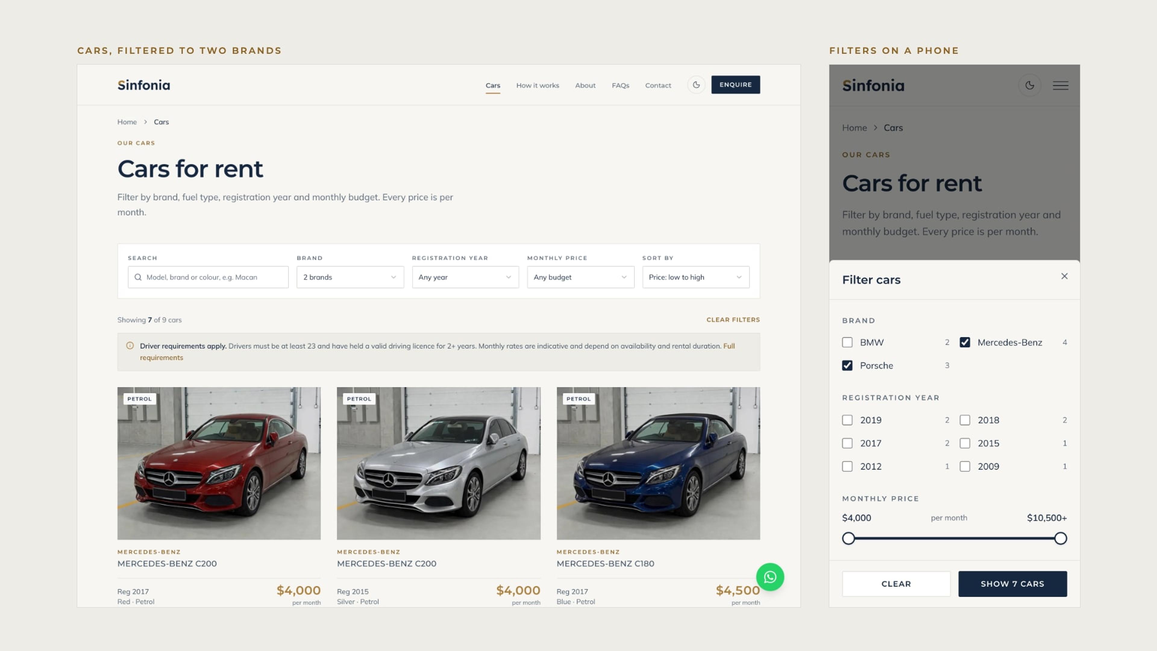Open the Sort By dropdown
This screenshot has width=1157, height=651.
click(x=696, y=277)
